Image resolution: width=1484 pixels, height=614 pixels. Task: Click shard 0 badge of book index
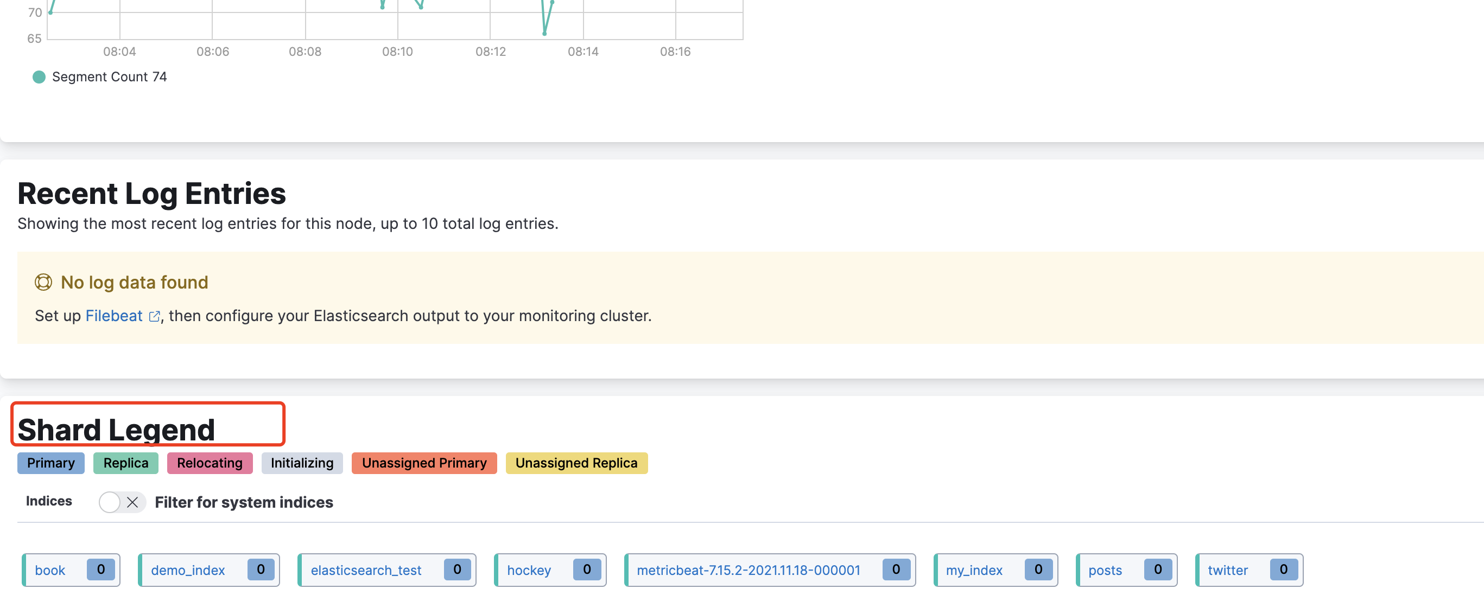click(101, 569)
